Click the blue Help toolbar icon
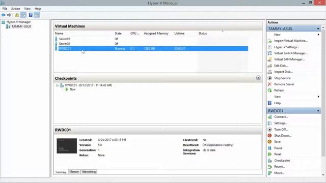Screen dimensions: 326x183 (31, 15)
